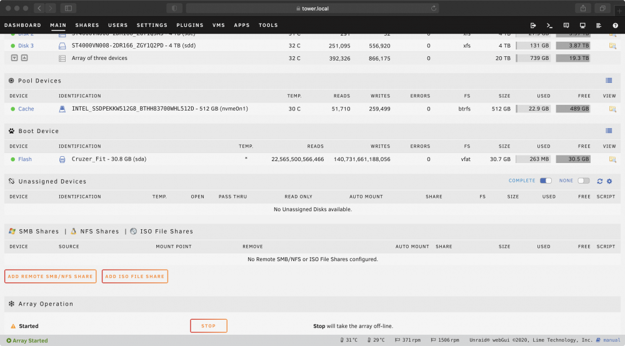Stop the array with STOP button
Image resolution: width=625 pixels, height=346 pixels.
pos(209,325)
